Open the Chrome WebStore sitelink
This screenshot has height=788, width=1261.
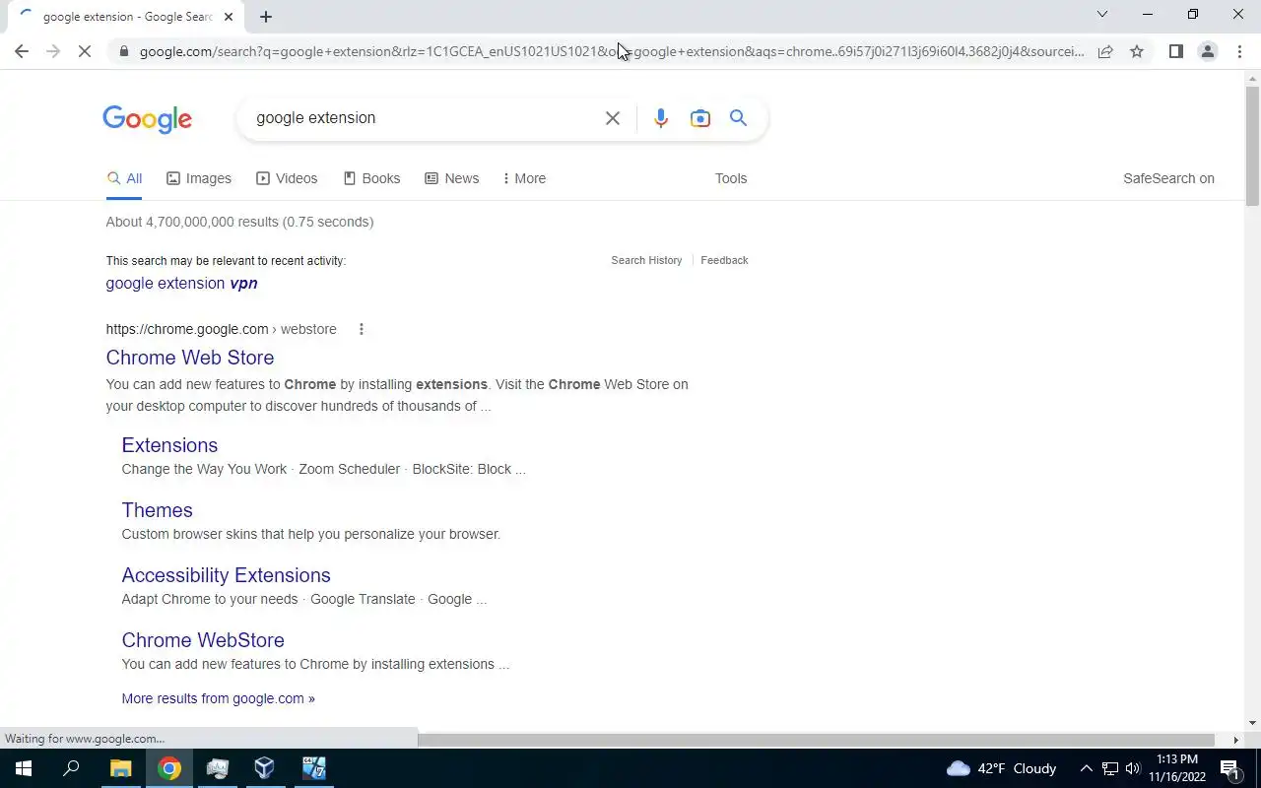pyautogui.click(x=203, y=640)
